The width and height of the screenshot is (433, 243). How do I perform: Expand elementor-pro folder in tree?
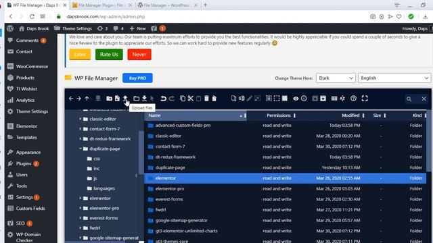81,208
